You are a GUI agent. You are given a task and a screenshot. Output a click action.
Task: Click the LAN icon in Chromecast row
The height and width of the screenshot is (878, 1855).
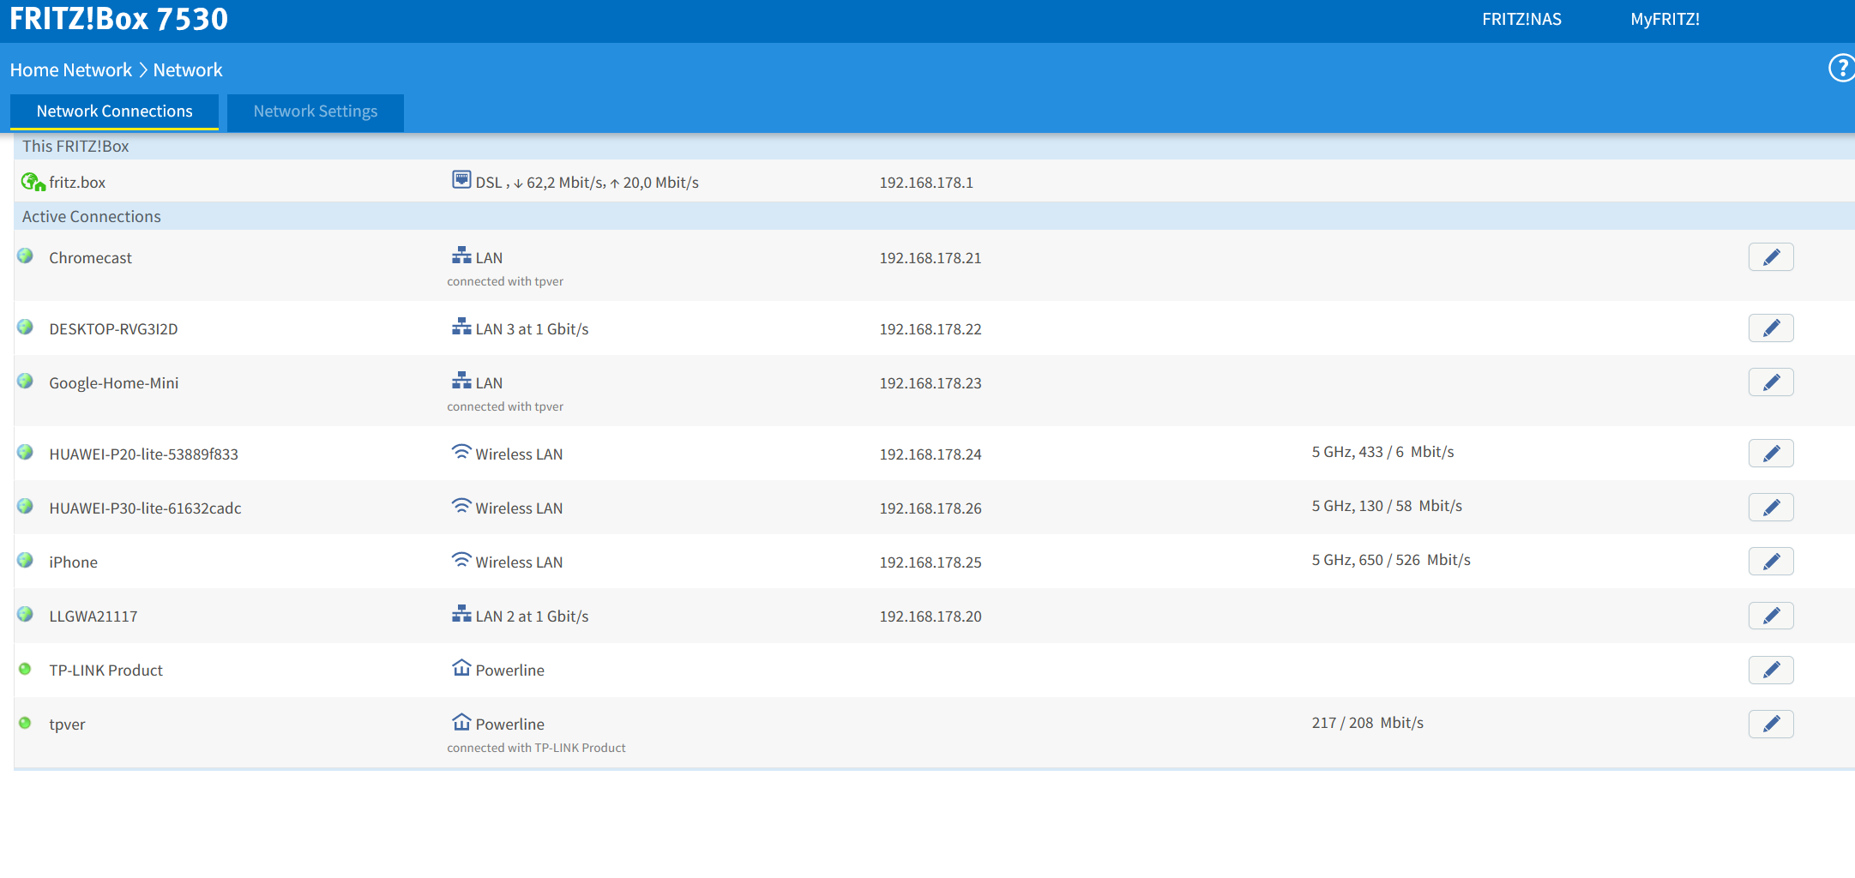[461, 255]
